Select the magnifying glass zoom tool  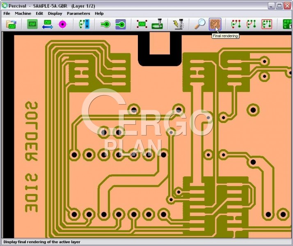[200, 24]
